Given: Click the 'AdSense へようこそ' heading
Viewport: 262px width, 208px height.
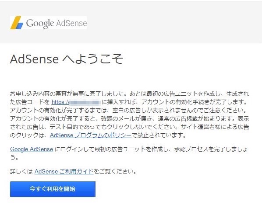Looking at the screenshot, I should (67, 59).
